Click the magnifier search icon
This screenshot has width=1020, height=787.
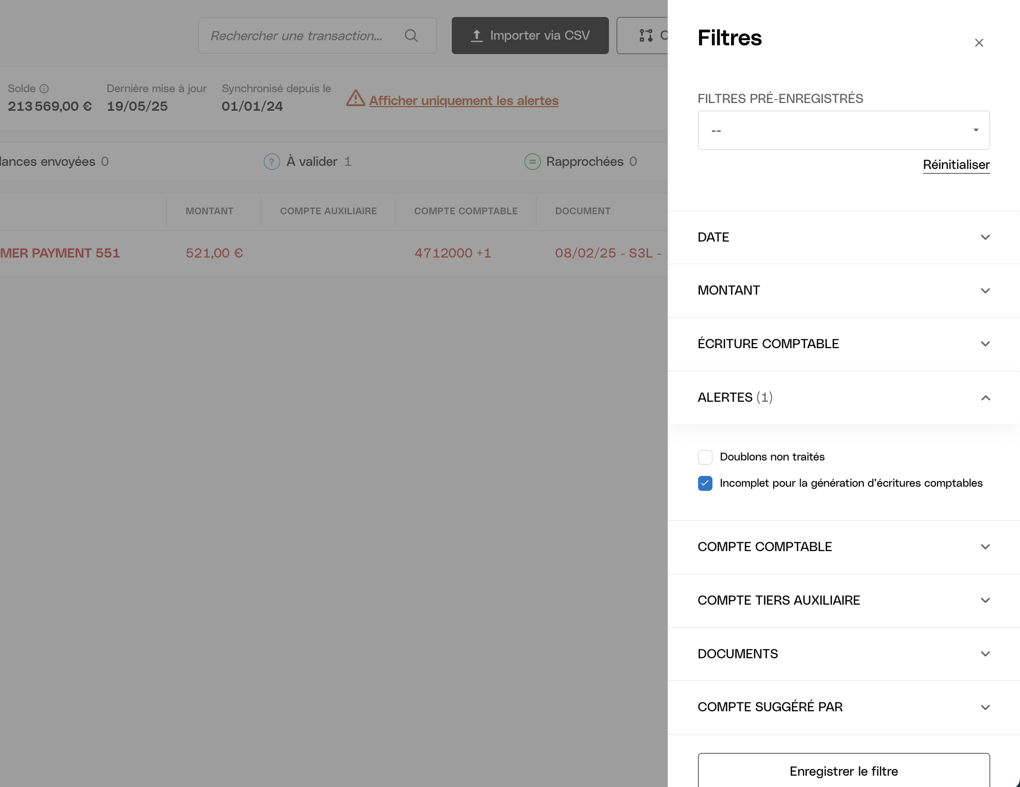[x=411, y=36]
